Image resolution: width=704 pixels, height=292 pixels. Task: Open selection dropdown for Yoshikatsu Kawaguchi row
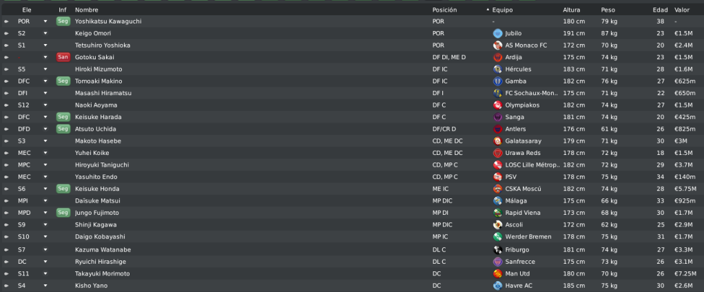(x=45, y=21)
